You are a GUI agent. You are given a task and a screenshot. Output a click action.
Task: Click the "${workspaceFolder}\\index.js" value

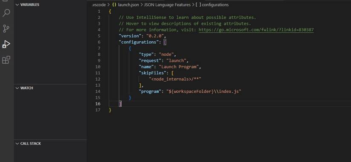tap(204, 91)
